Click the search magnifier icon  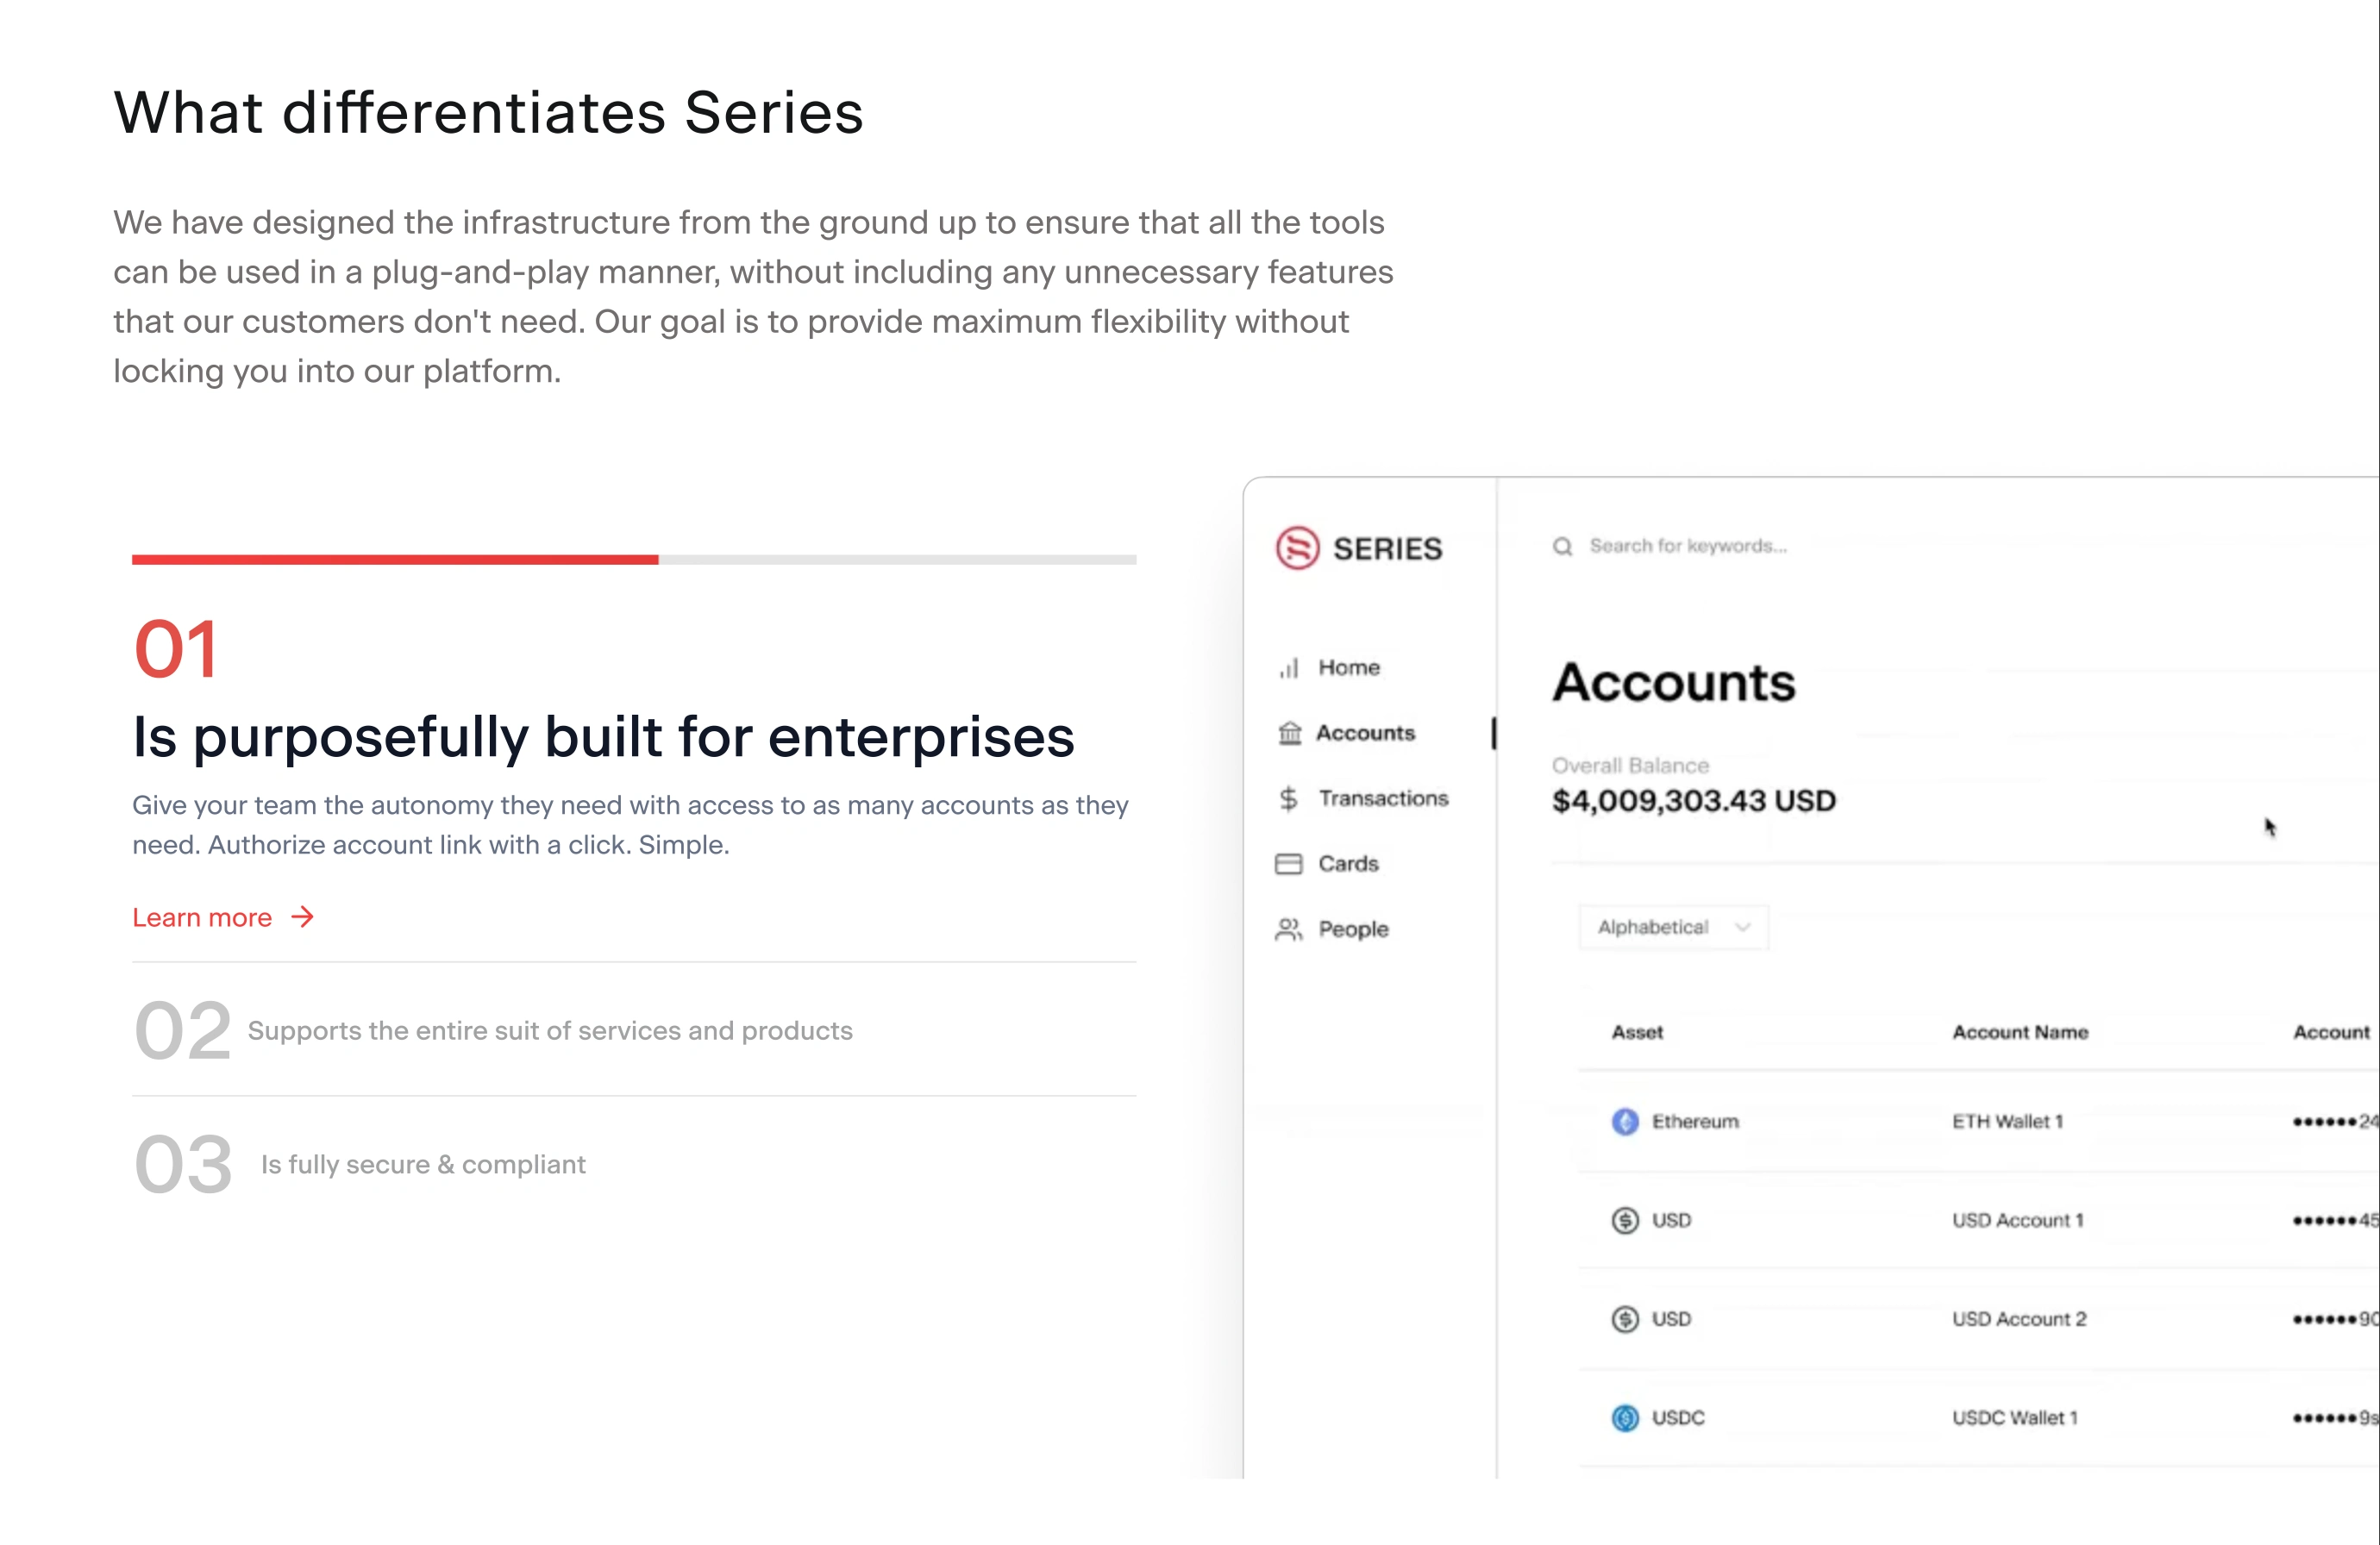click(1562, 546)
